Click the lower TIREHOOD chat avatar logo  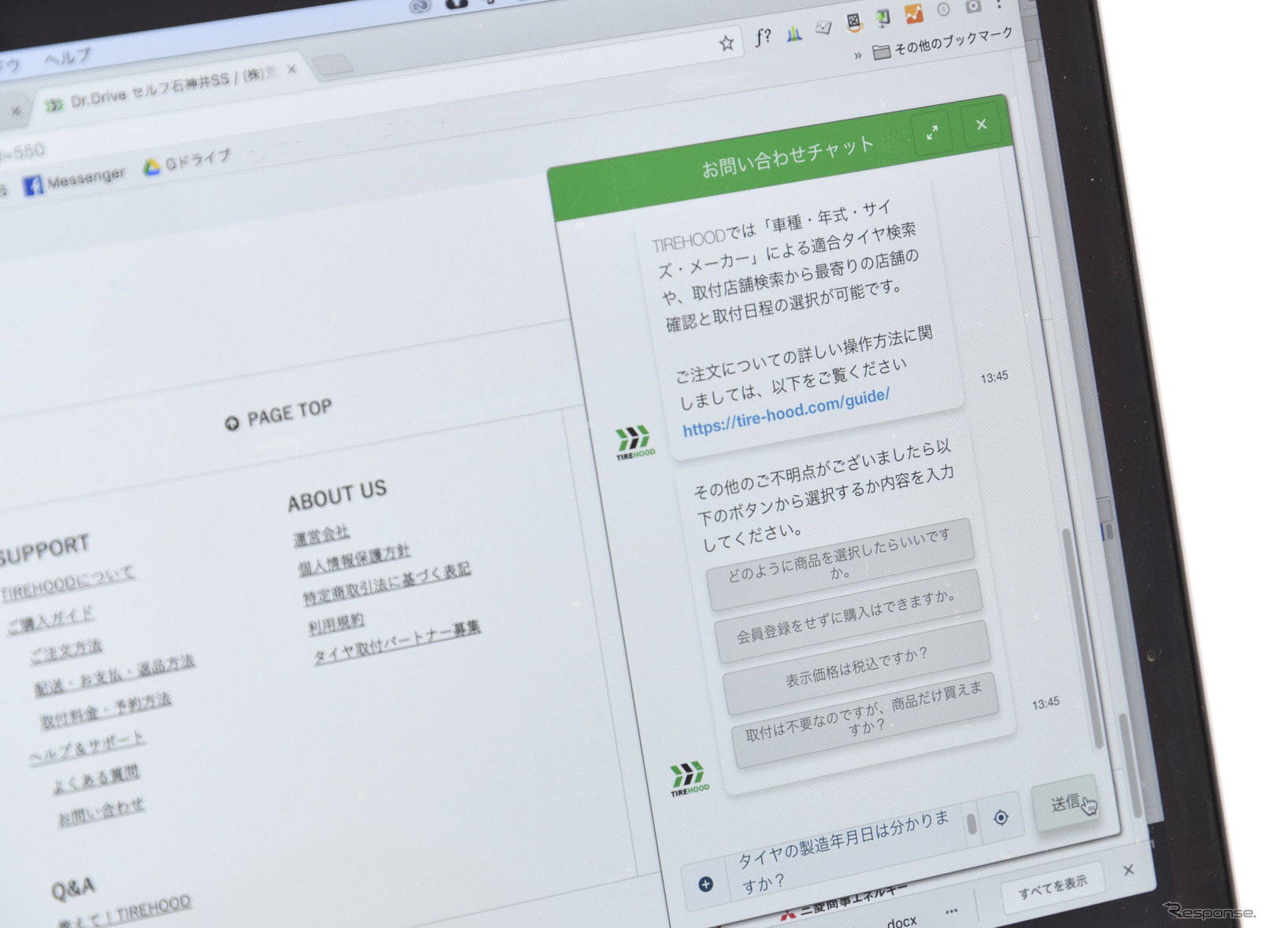(689, 779)
